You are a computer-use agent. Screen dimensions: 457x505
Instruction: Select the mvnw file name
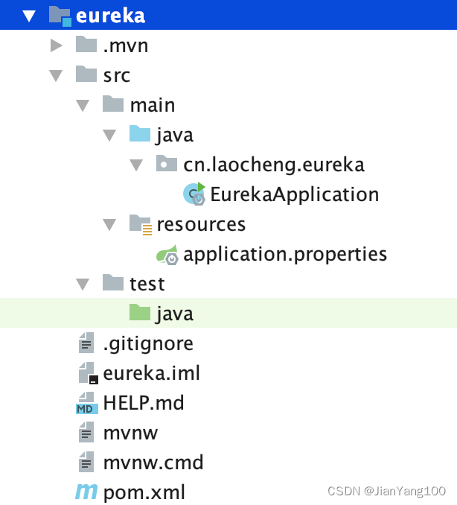click(130, 433)
